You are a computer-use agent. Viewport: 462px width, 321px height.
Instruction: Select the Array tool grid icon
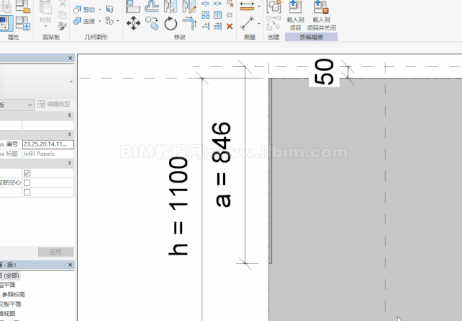click(x=206, y=14)
